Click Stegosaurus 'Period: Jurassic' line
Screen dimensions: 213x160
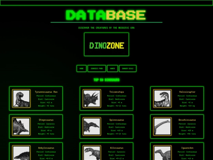[46, 124]
